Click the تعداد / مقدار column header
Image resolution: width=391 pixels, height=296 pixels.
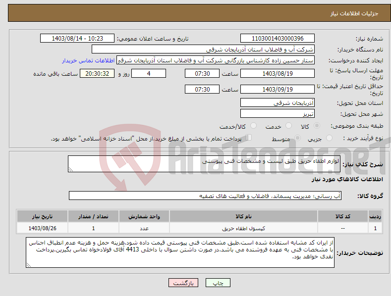coord(93,216)
